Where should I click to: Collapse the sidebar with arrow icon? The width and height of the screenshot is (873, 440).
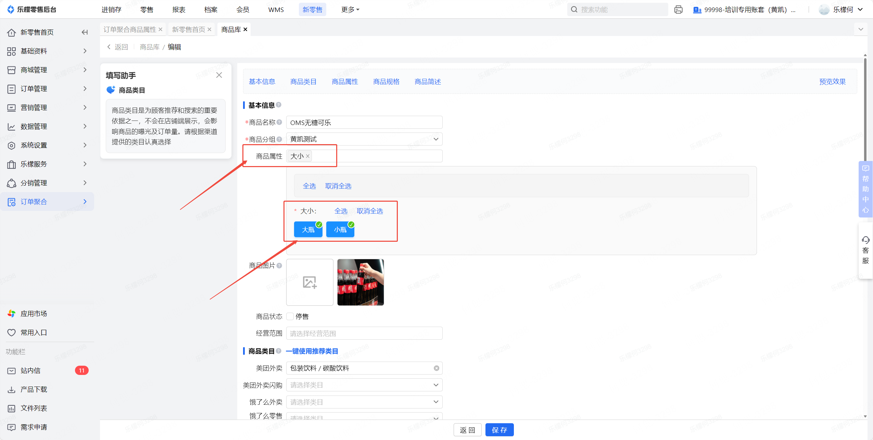point(85,32)
